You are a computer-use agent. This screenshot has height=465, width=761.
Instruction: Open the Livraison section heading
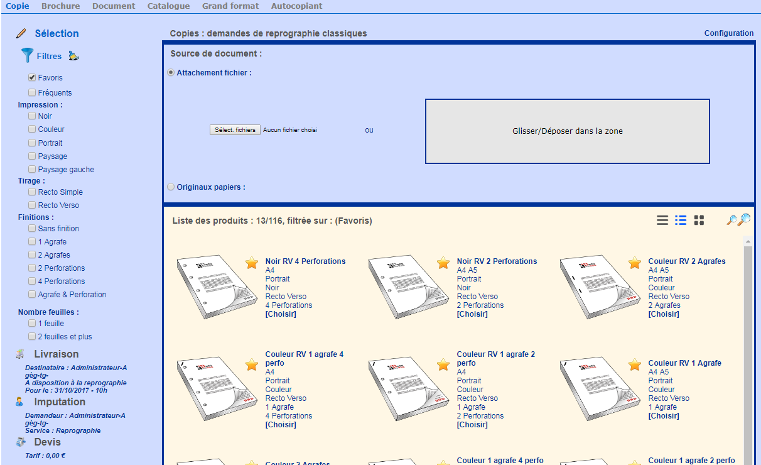point(57,354)
